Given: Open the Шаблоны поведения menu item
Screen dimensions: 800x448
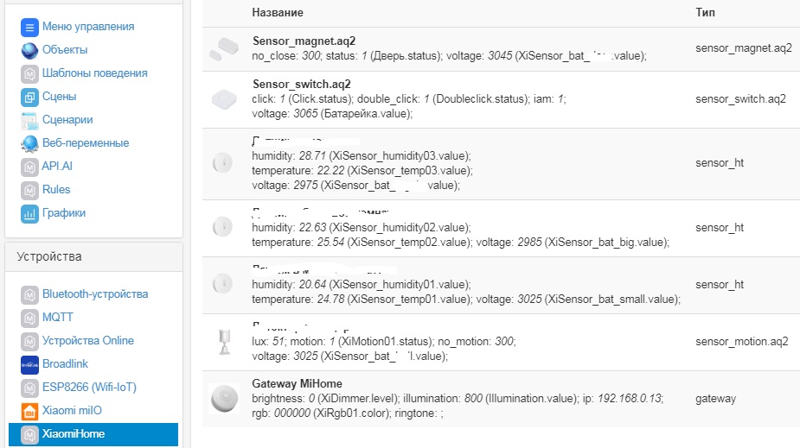Looking at the screenshot, I should (94, 73).
